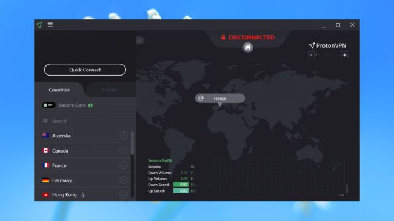Click the ProtonVPN arrow logo in title bar
Viewport: 394px width, 221px height.
[x=39, y=25]
